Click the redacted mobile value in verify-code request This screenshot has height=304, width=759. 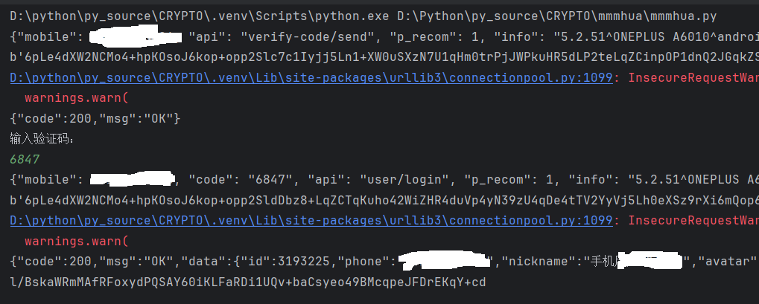[x=135, y=36]
